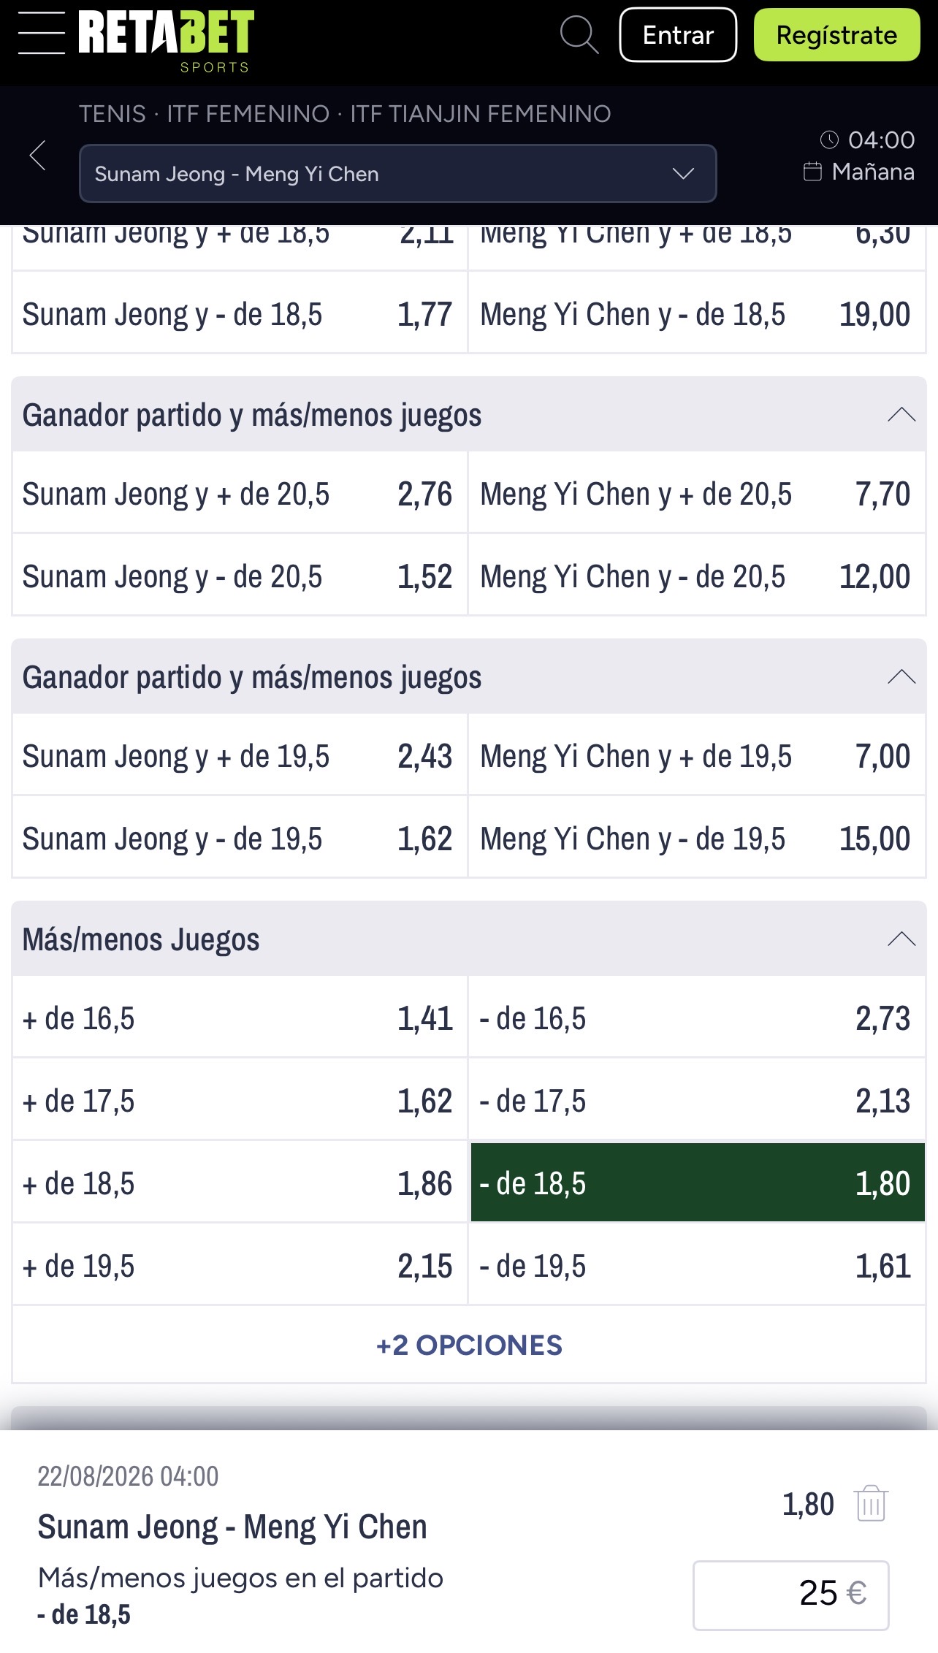Tap the clock icon beside 04:00
Viewport: 938px width, 1653px height.
[x=829, y=140]
